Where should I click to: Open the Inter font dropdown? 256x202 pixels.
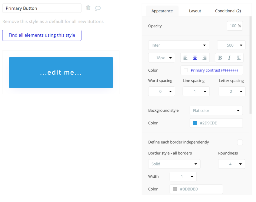pyautogui.click(x=178, y=45)
